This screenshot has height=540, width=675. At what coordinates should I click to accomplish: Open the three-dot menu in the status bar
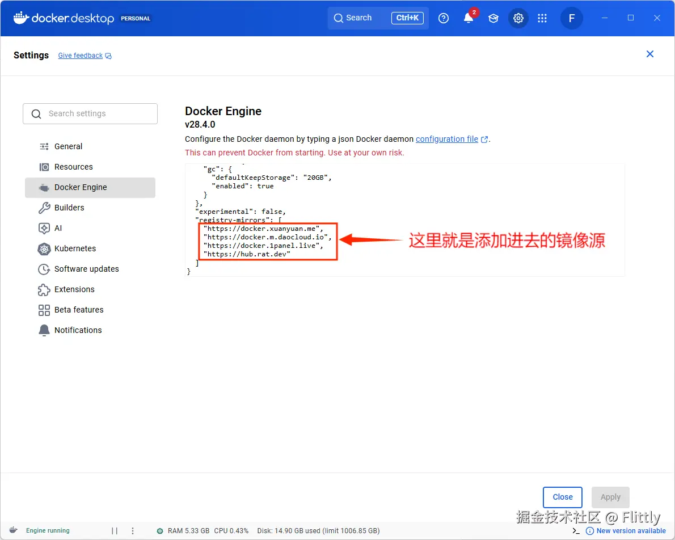click(x=133, y=530)
